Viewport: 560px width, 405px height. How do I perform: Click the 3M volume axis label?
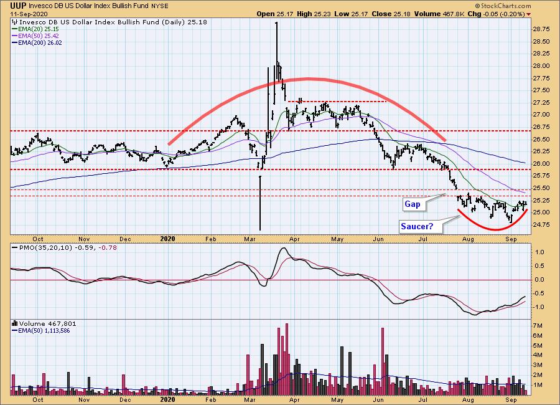click(x=538, y=365)
